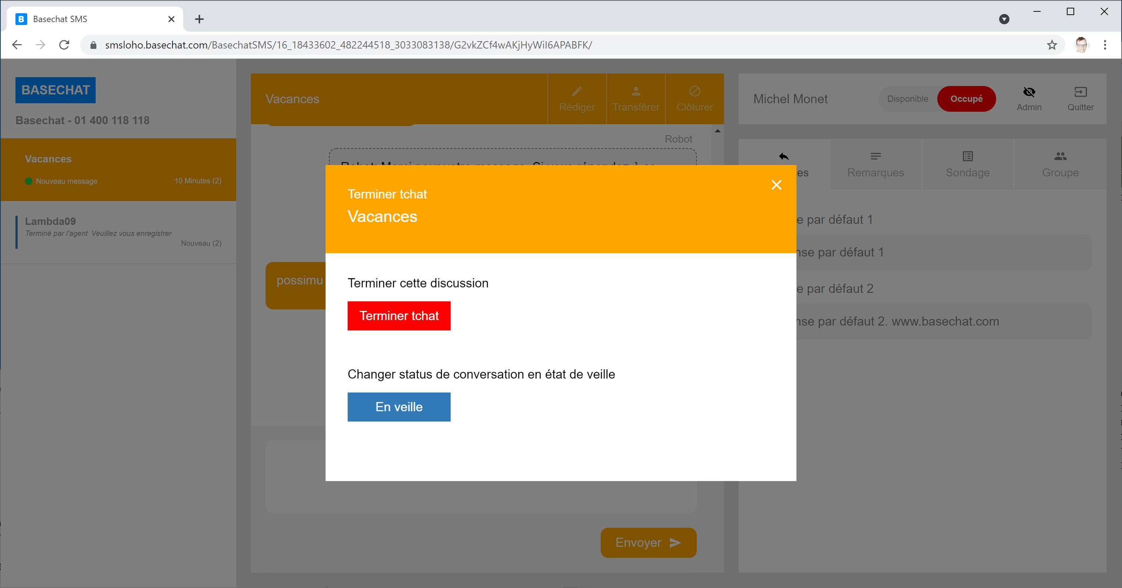Viewport: 1122px width, 588px height.
Task: Click the Transférer person icon
Action: [635, 92]
